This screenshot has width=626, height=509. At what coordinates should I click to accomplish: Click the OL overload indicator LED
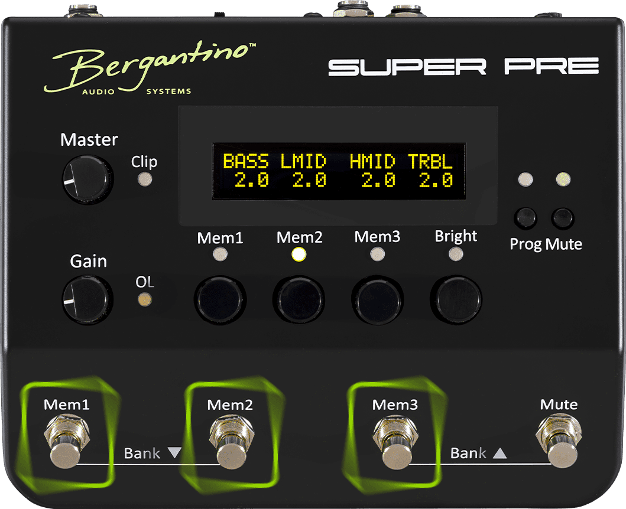[144, 299]
